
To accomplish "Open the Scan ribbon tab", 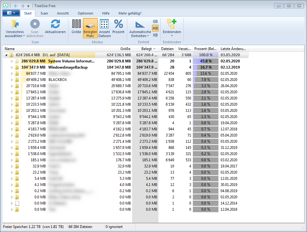I will tap(44, 13).
